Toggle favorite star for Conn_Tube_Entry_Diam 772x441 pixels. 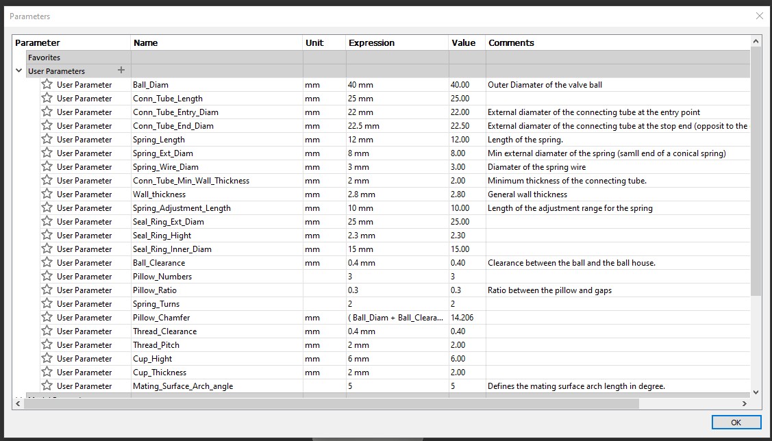tap(47, 112)
